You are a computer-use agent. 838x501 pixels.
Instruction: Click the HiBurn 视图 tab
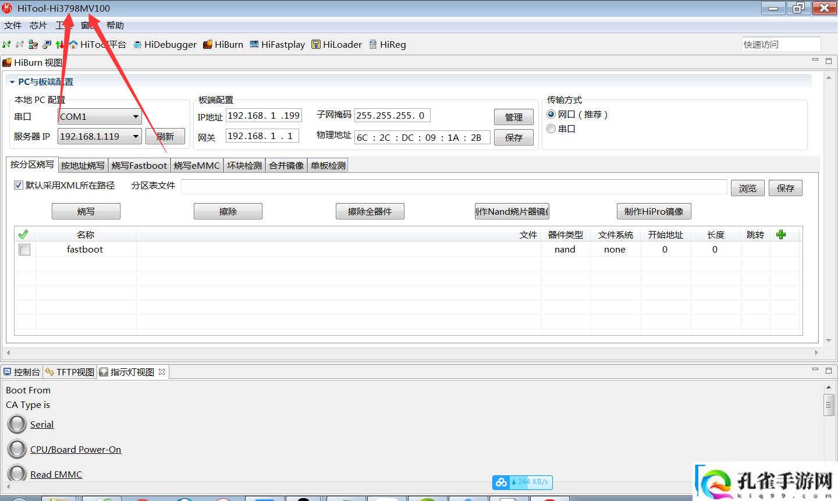tap(33, 62)
